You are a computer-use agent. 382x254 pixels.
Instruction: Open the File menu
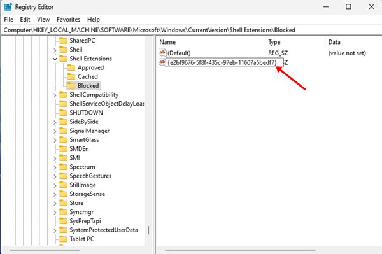[x=8, y=20]
